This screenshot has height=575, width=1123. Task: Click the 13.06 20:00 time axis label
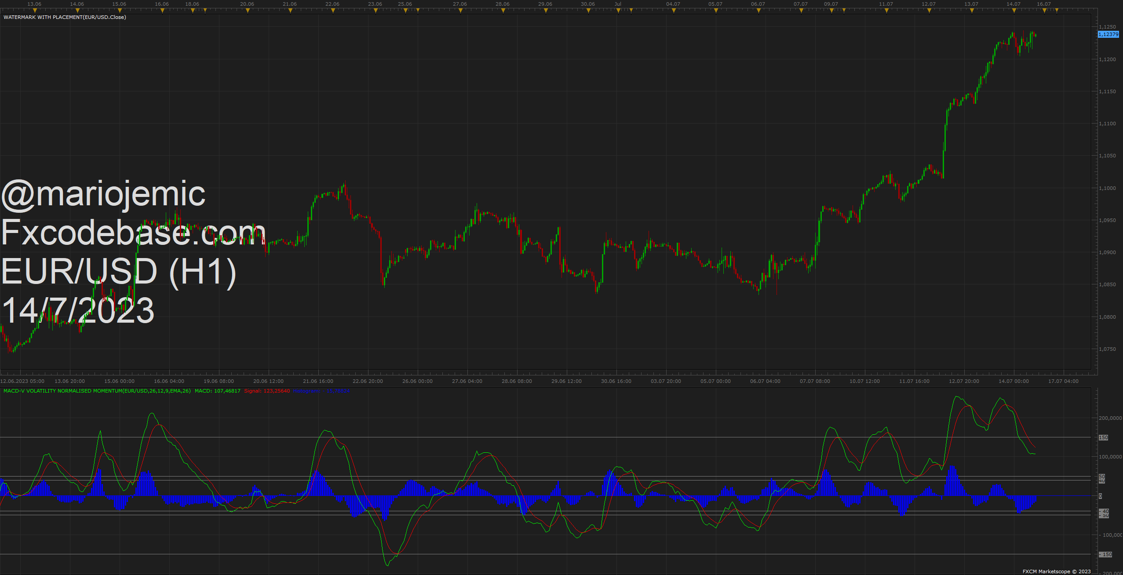(69, 381)
